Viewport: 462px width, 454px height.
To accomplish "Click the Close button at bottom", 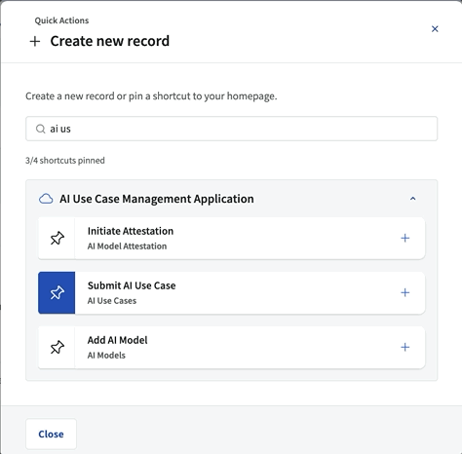I will pos(51,434).
